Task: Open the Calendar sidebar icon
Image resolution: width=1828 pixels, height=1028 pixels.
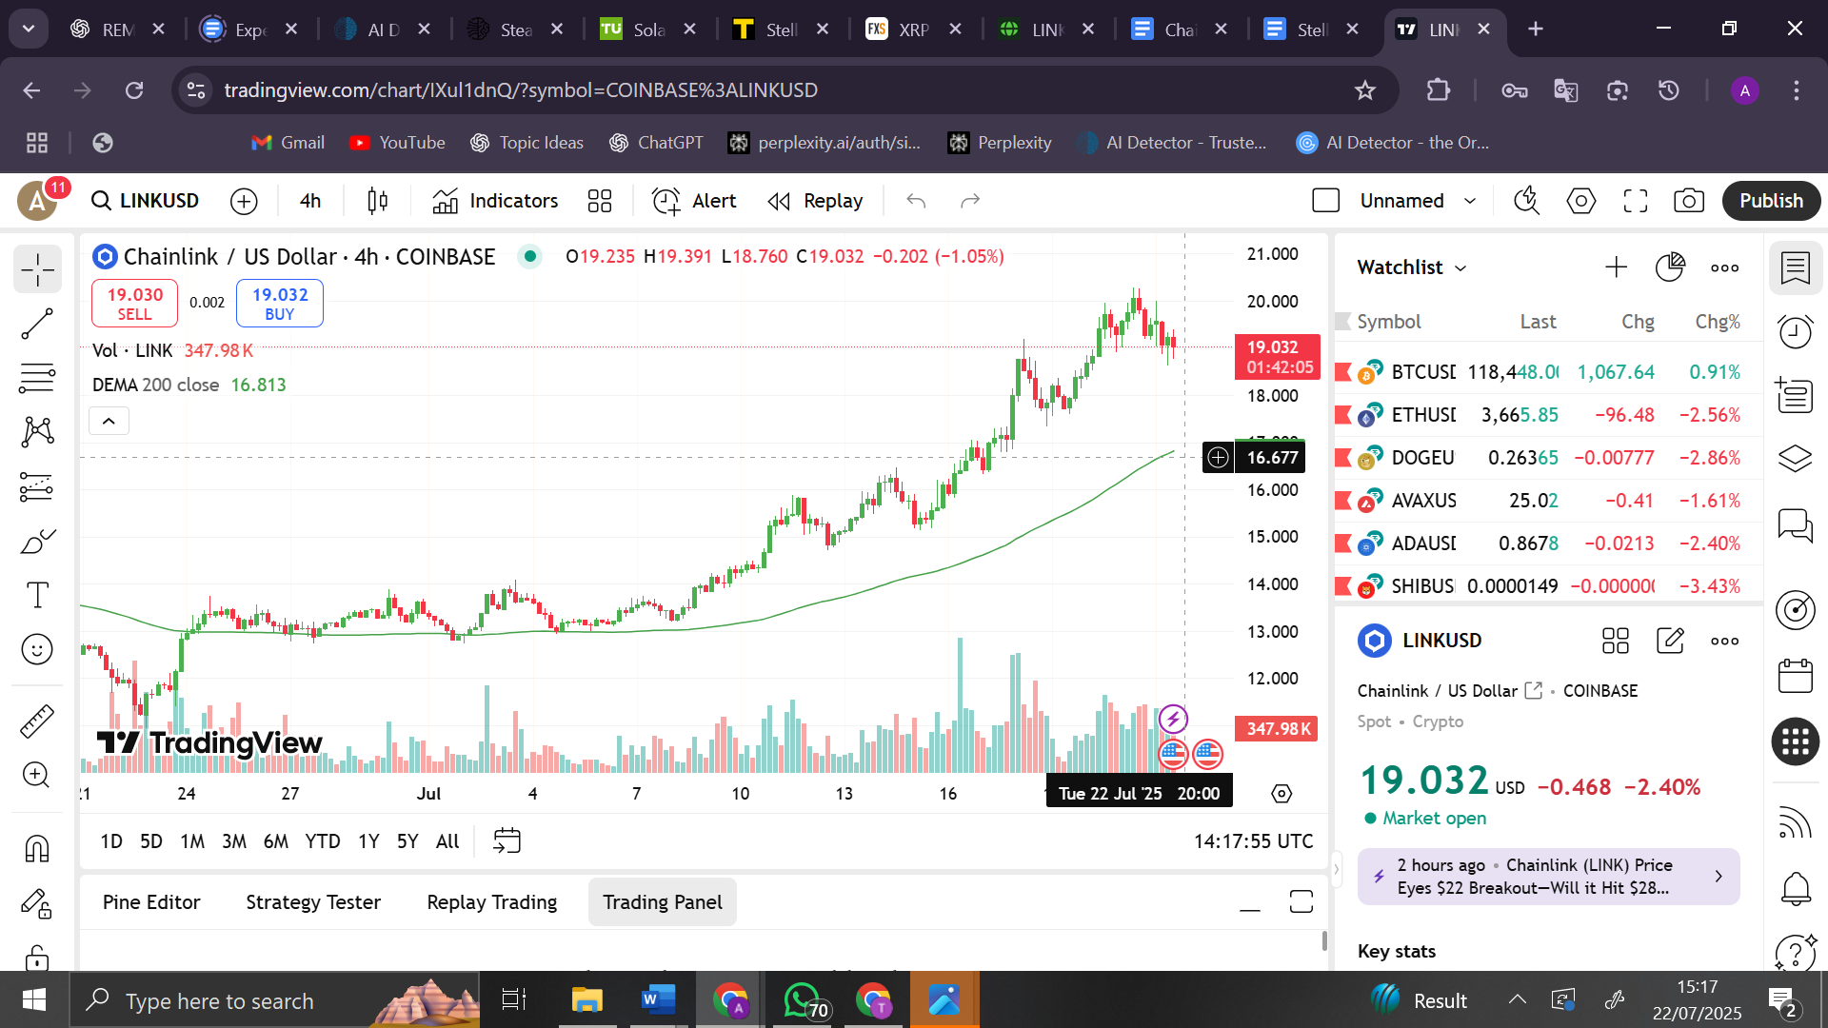Action: tap(1796, 677)
